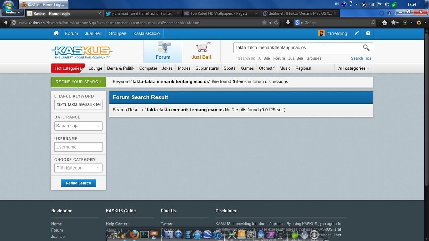Select Forum search scope under search box
This screenshot has width=429, height=241.
tap(279, 58)
